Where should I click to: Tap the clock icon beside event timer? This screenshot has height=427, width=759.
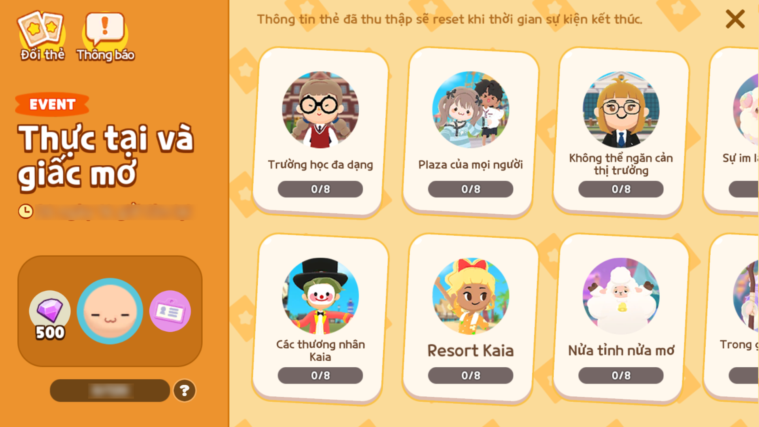coord(26,211)
